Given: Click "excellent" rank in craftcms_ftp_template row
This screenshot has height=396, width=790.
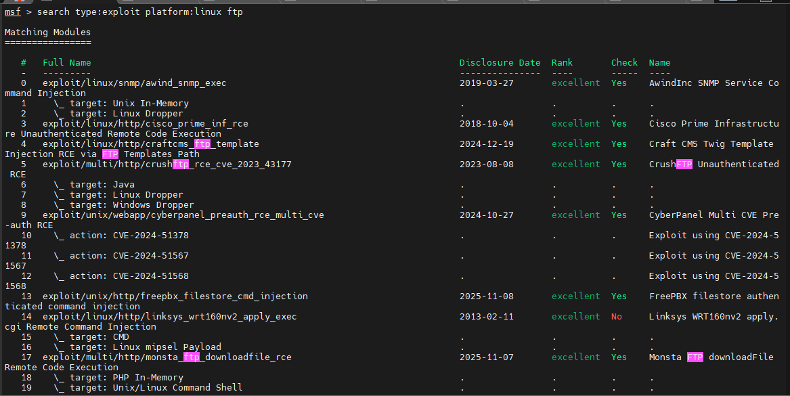Looking at the screenshot, I should 576,144.
